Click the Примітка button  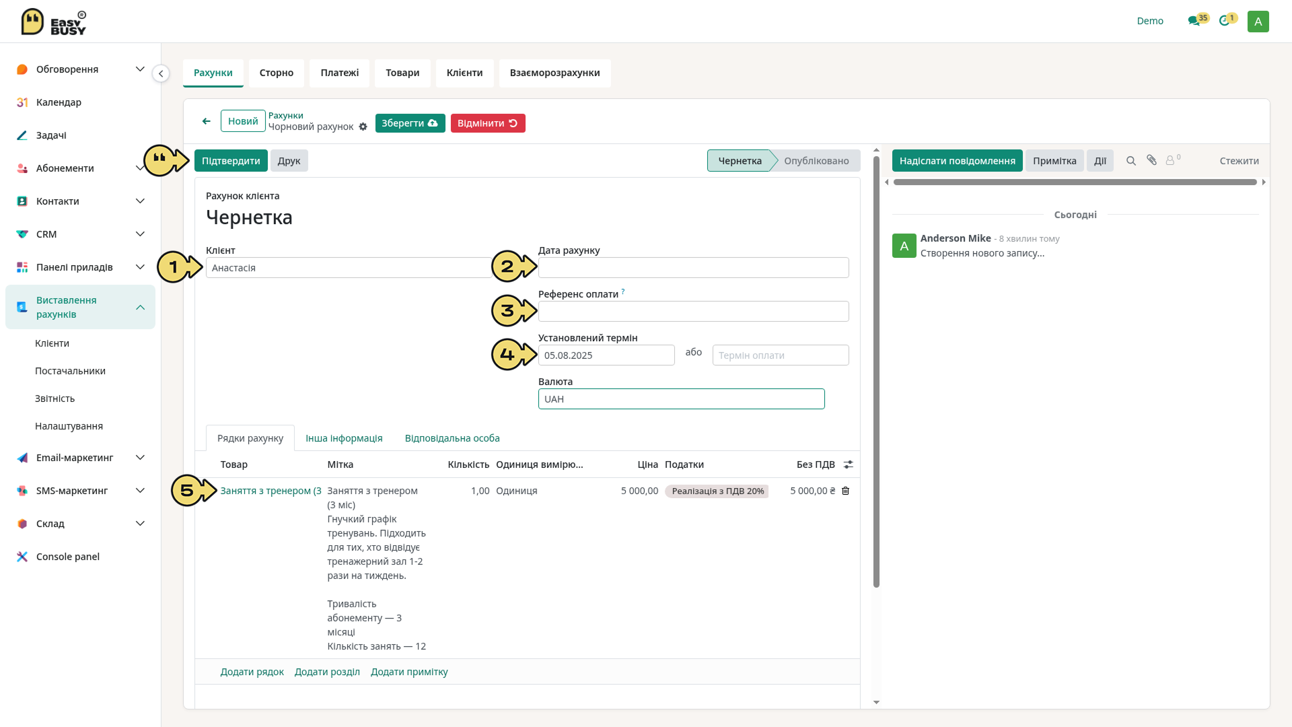pyautogui.click(x=1054, y=161)
